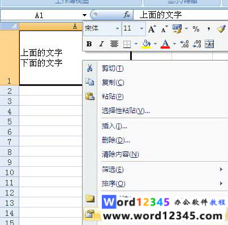Toggle Bold in the mini toolbar
The height and width of the screenshot is (225, 228).
click(x=89, y=44)
